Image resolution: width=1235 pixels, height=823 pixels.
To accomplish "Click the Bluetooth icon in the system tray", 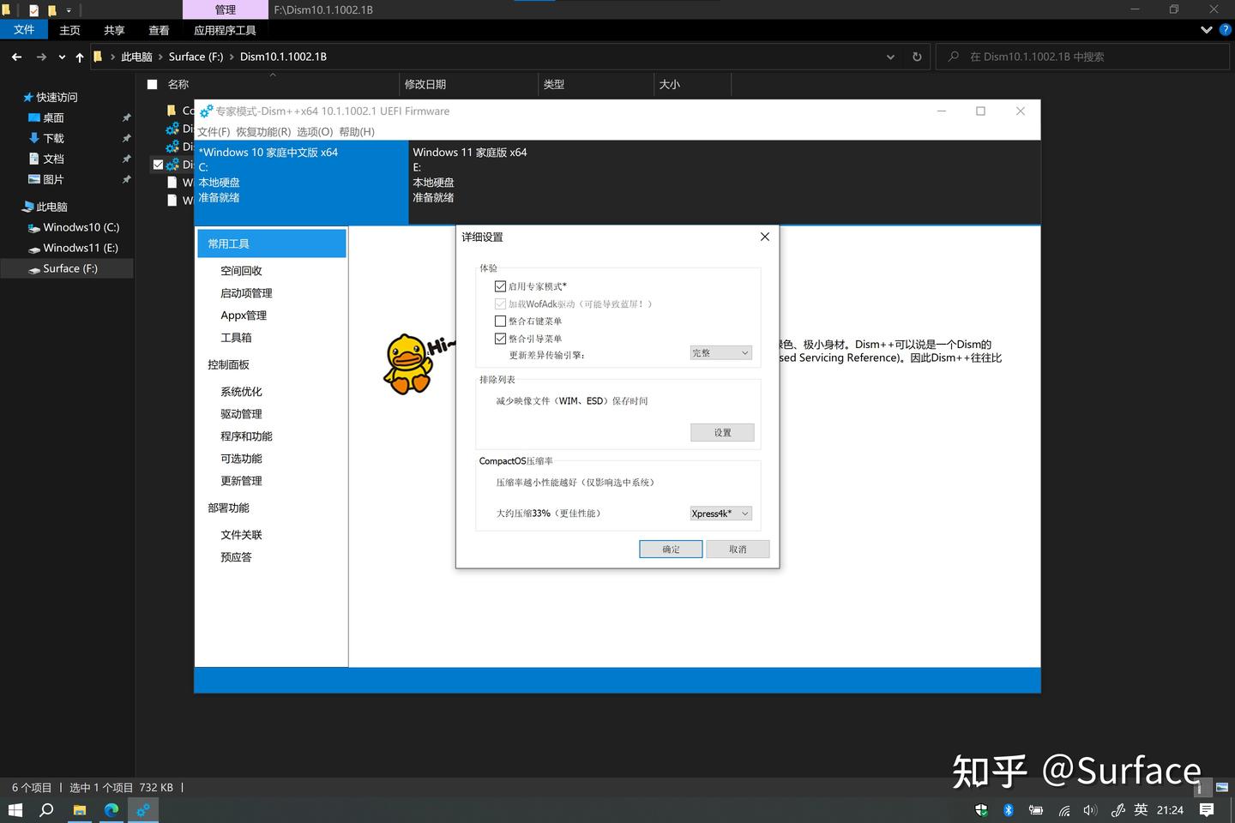I will click(x=1008, y=809).
